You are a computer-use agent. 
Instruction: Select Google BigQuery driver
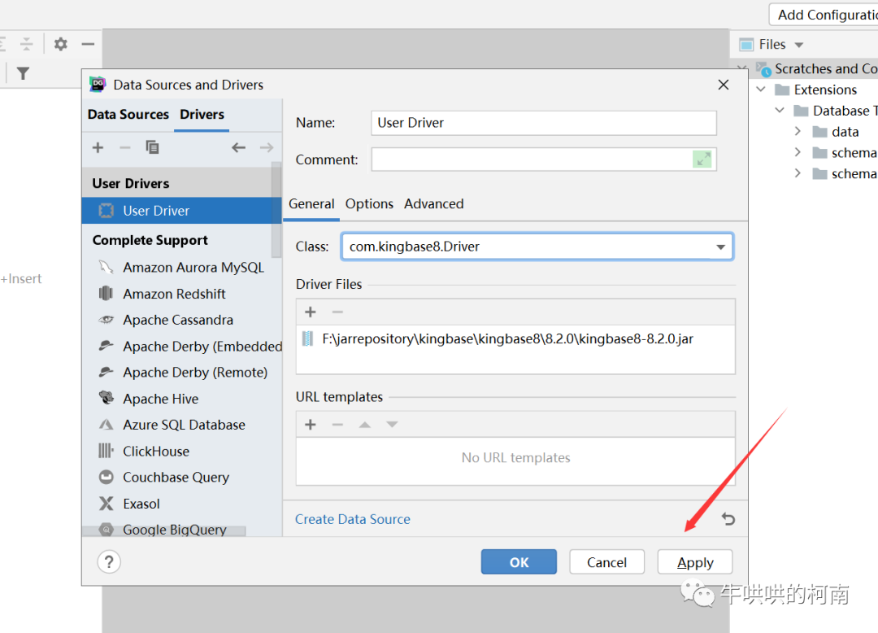pyautogui.click(x=181, y=530)
